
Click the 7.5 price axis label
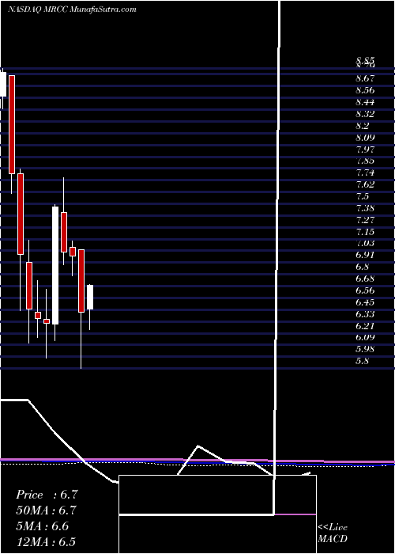pyautogui.click(x=363, y=196)
